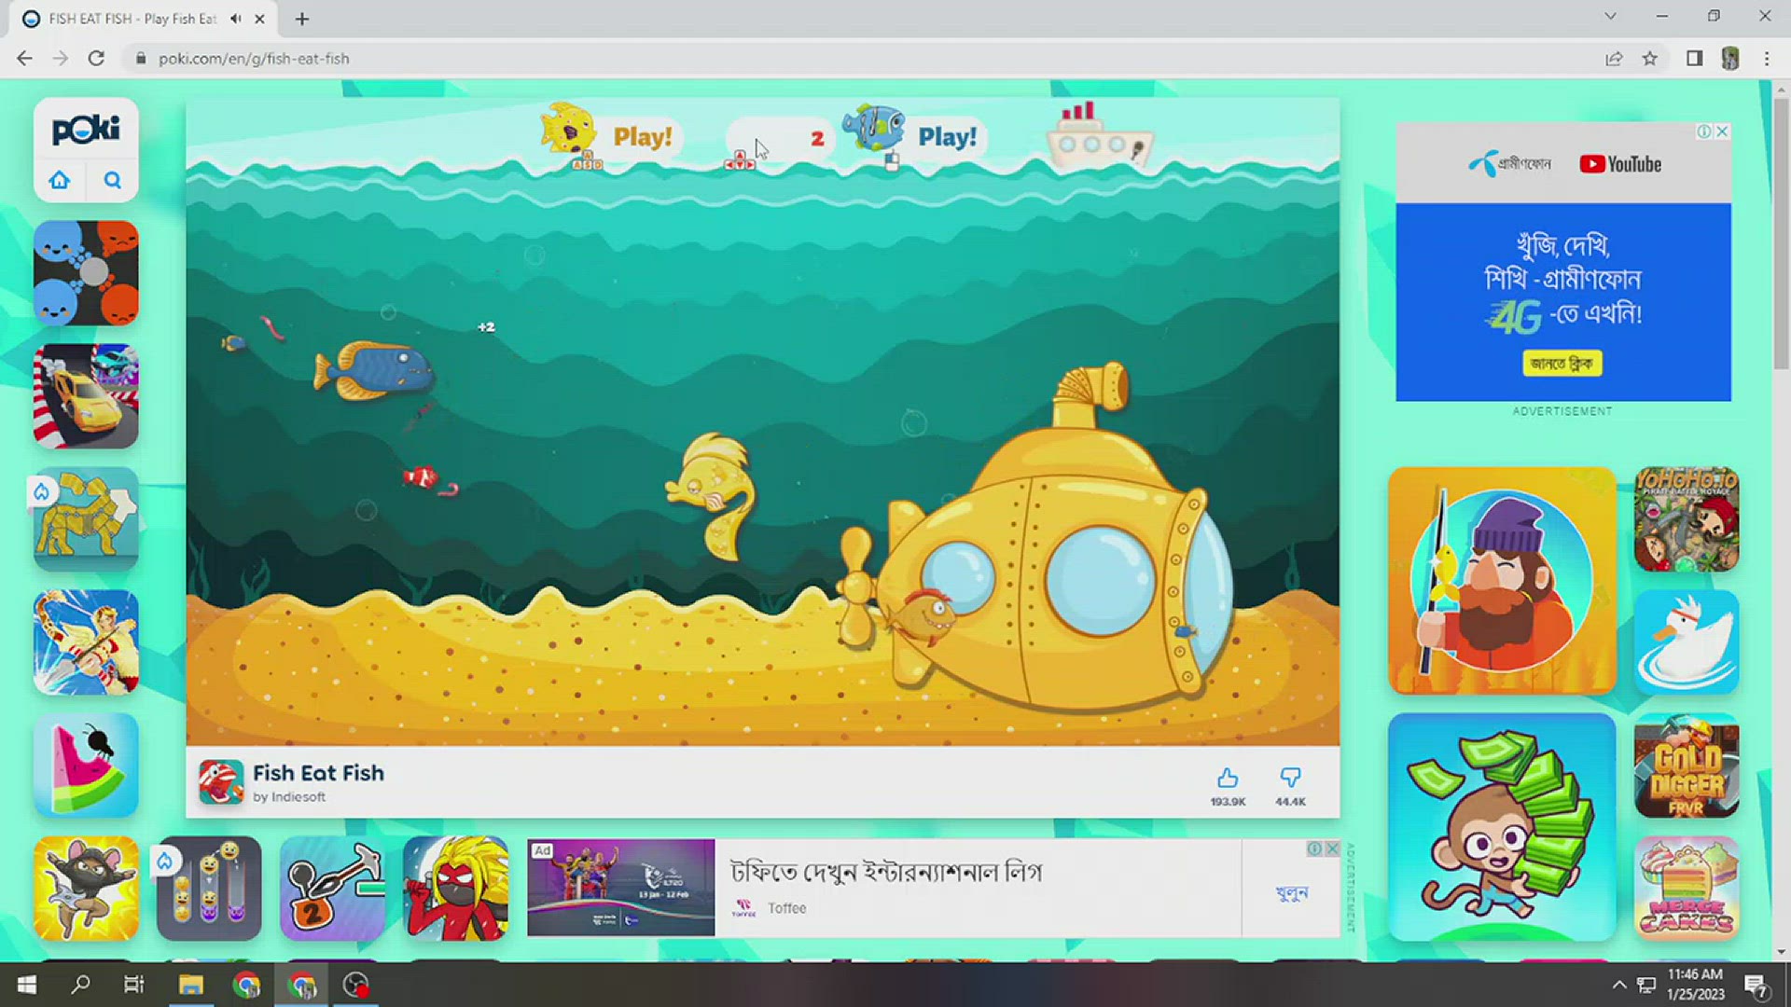1791x1007 pixels.
Task: Toggle the browser side panel
Action: coord(1694,59)
